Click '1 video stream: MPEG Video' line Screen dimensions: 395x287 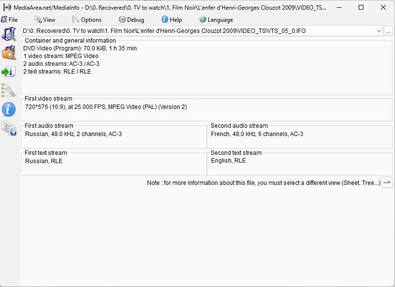pos(61,56)
